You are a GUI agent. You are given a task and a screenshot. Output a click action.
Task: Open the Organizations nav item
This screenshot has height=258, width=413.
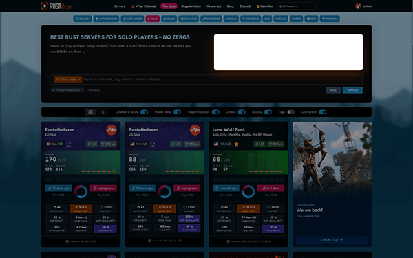(191, 6)
